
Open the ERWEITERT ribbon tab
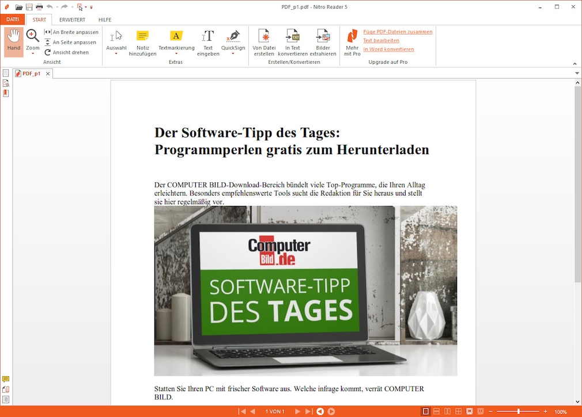72,20
